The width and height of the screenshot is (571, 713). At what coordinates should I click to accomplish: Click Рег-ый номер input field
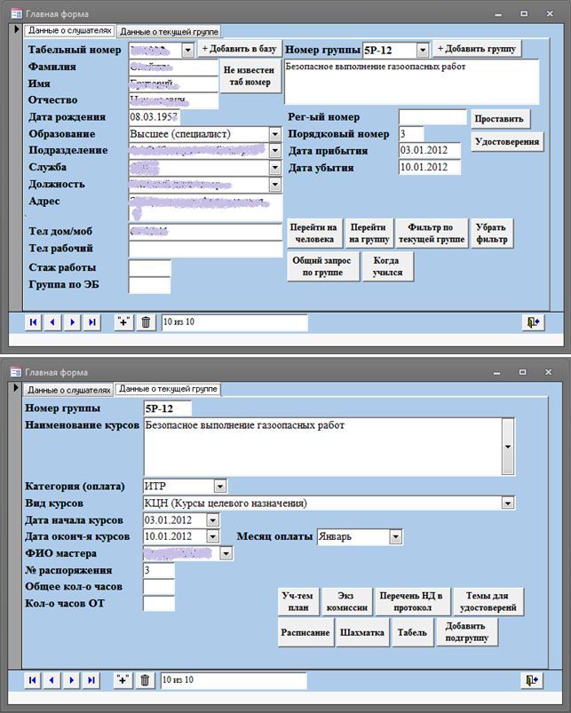tap(432, 117)
